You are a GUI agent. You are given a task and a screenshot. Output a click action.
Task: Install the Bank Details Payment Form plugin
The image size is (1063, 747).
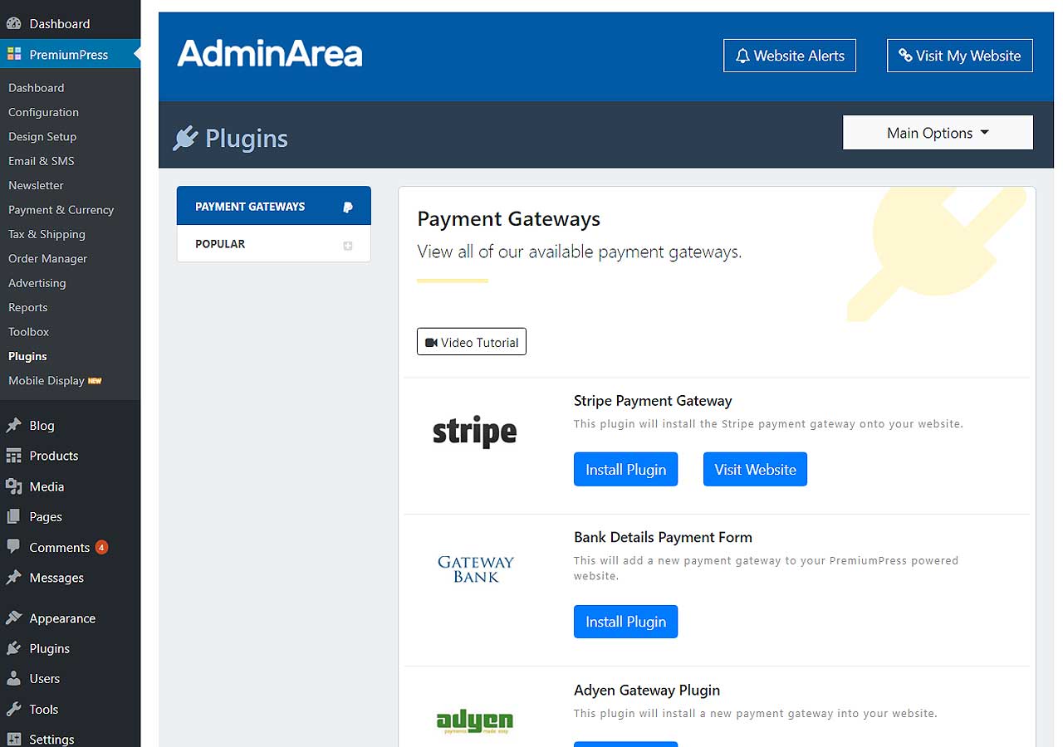pos(625,622)
